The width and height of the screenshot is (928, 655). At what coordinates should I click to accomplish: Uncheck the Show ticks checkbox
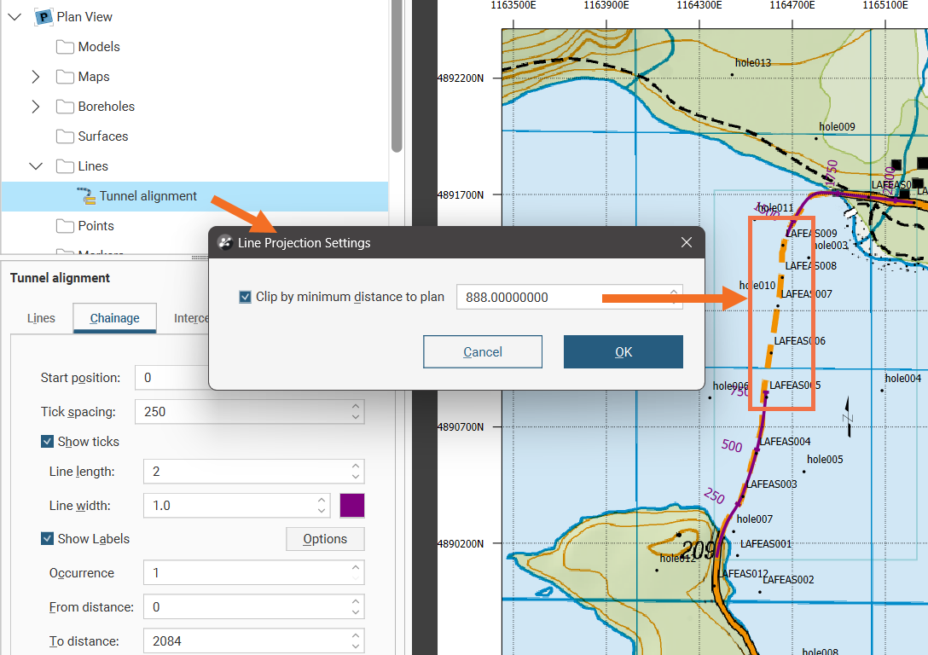[x=48, y=442]
